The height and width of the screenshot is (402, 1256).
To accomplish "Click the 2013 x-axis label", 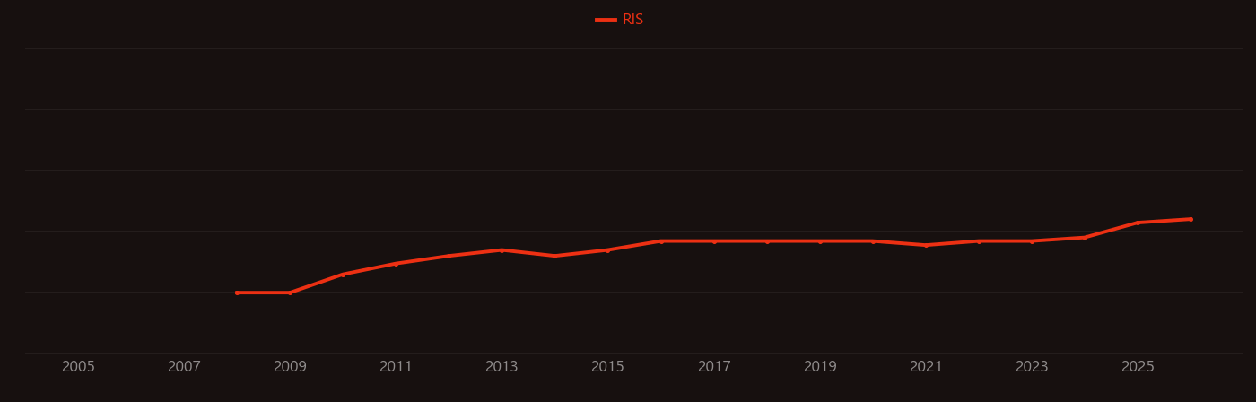I will (x=502, y=367).
